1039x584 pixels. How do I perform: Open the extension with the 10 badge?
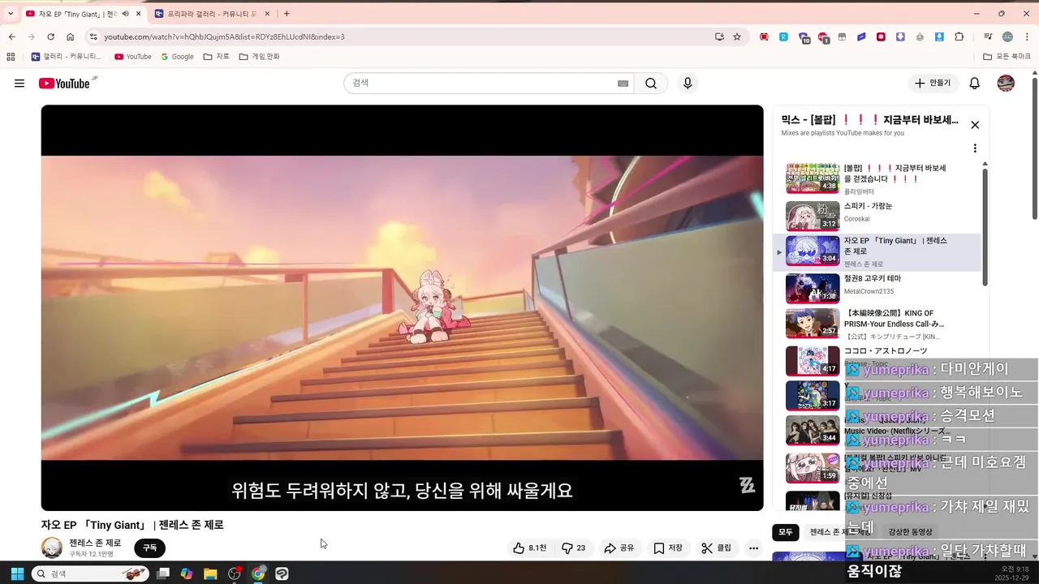(804, 37)
